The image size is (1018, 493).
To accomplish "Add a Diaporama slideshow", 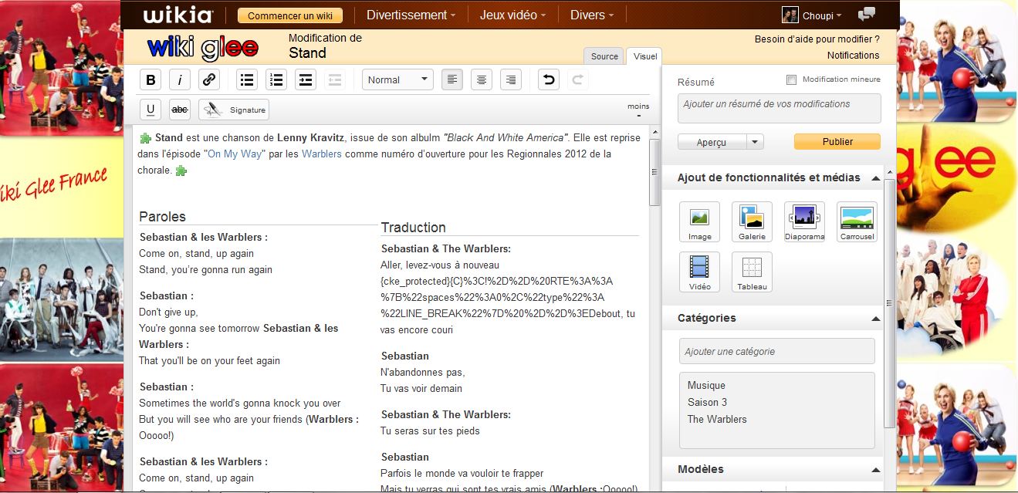I will pyautogui.click(x=804, y=222).
